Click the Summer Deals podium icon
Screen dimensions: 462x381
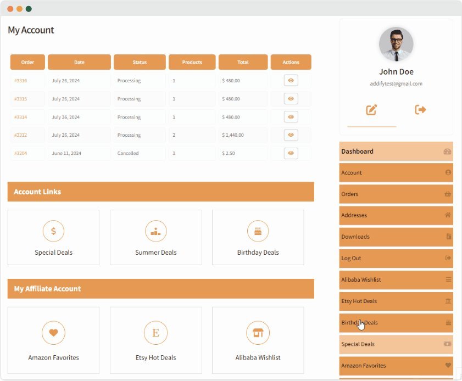pos(155,231)
